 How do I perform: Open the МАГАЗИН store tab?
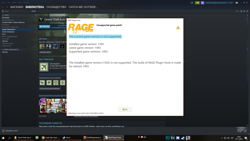point(17,7)
